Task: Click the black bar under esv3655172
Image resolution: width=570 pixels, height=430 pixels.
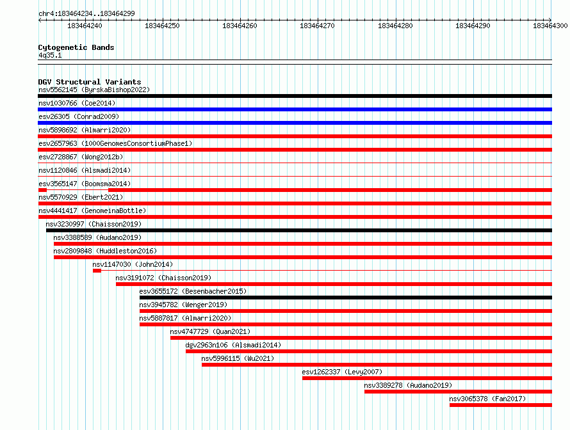Action: point(346,298)
